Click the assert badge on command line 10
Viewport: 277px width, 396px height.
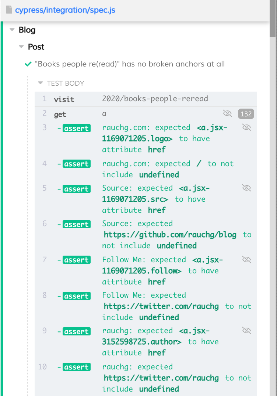coord(76,367)
